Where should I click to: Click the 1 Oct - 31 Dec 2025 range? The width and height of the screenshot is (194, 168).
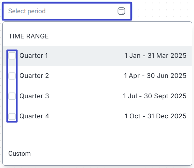click(155, 116)
